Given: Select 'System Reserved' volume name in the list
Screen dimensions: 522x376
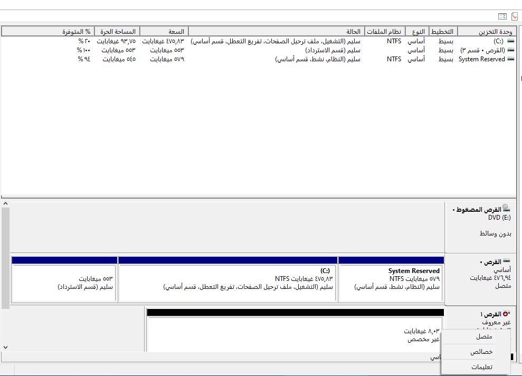Looking at the screenshot, I should point(482,59).
